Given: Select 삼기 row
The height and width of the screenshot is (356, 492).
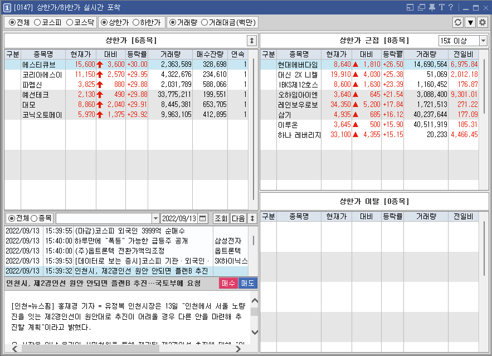Looking at the screenshot, I should 369,115.
